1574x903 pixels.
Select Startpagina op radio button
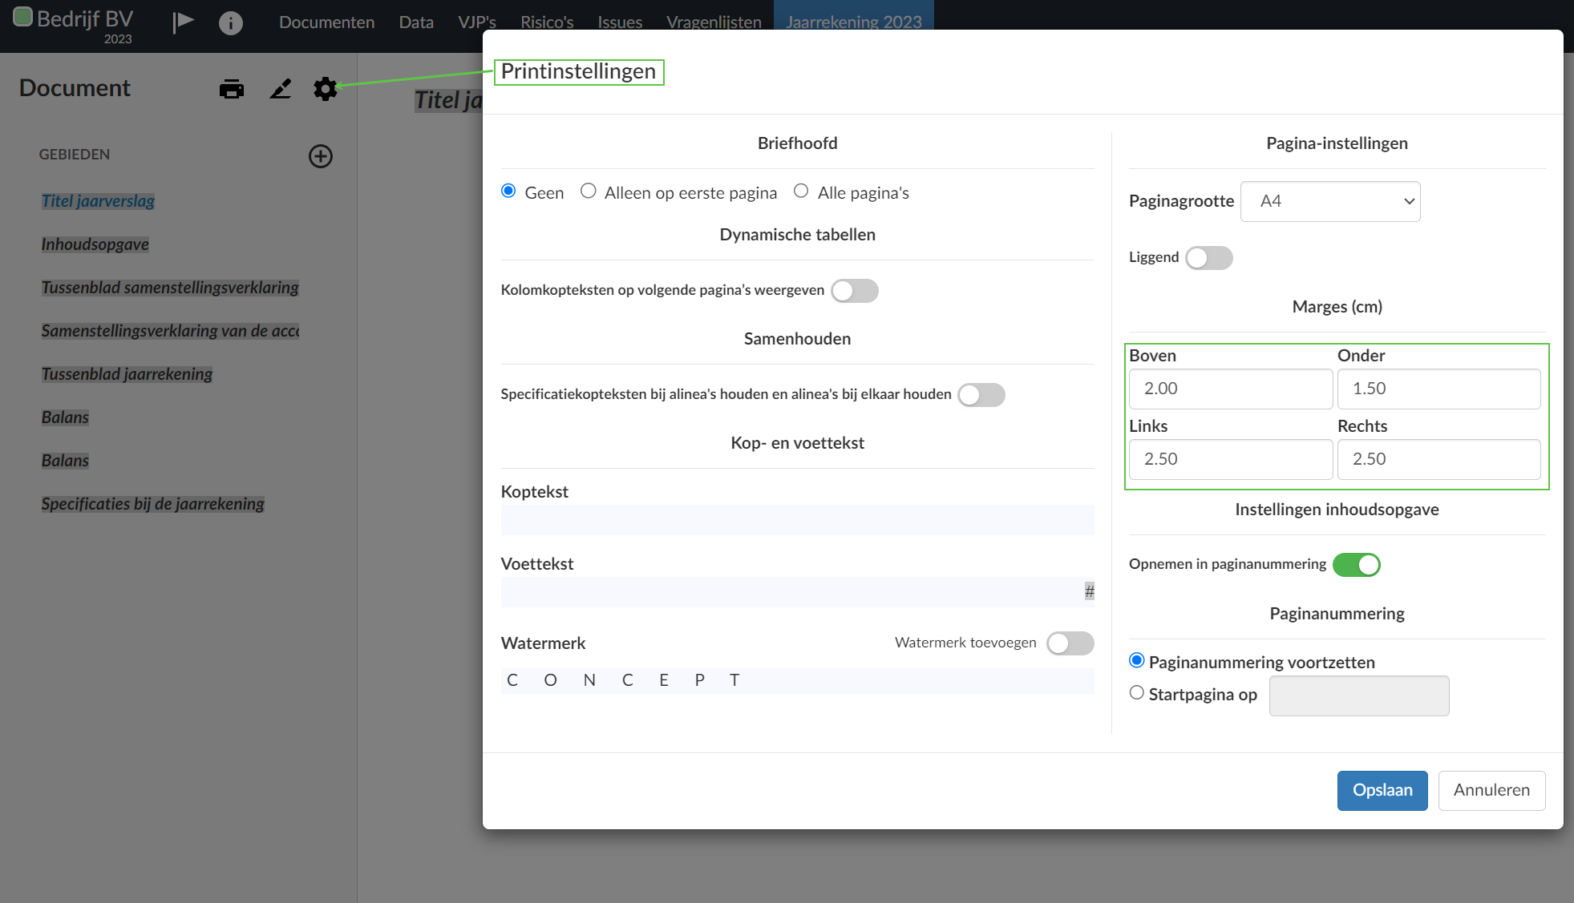tap(1137, 693)
